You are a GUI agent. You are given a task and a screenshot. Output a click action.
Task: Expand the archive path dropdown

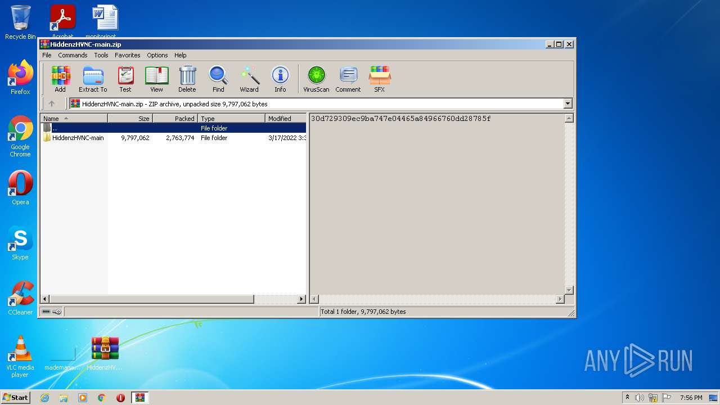568,103
